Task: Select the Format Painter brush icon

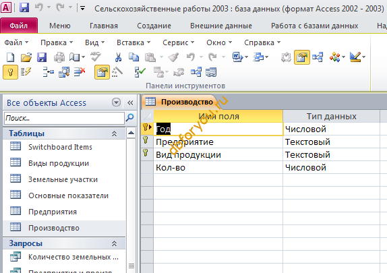Action: click(173, 57)
